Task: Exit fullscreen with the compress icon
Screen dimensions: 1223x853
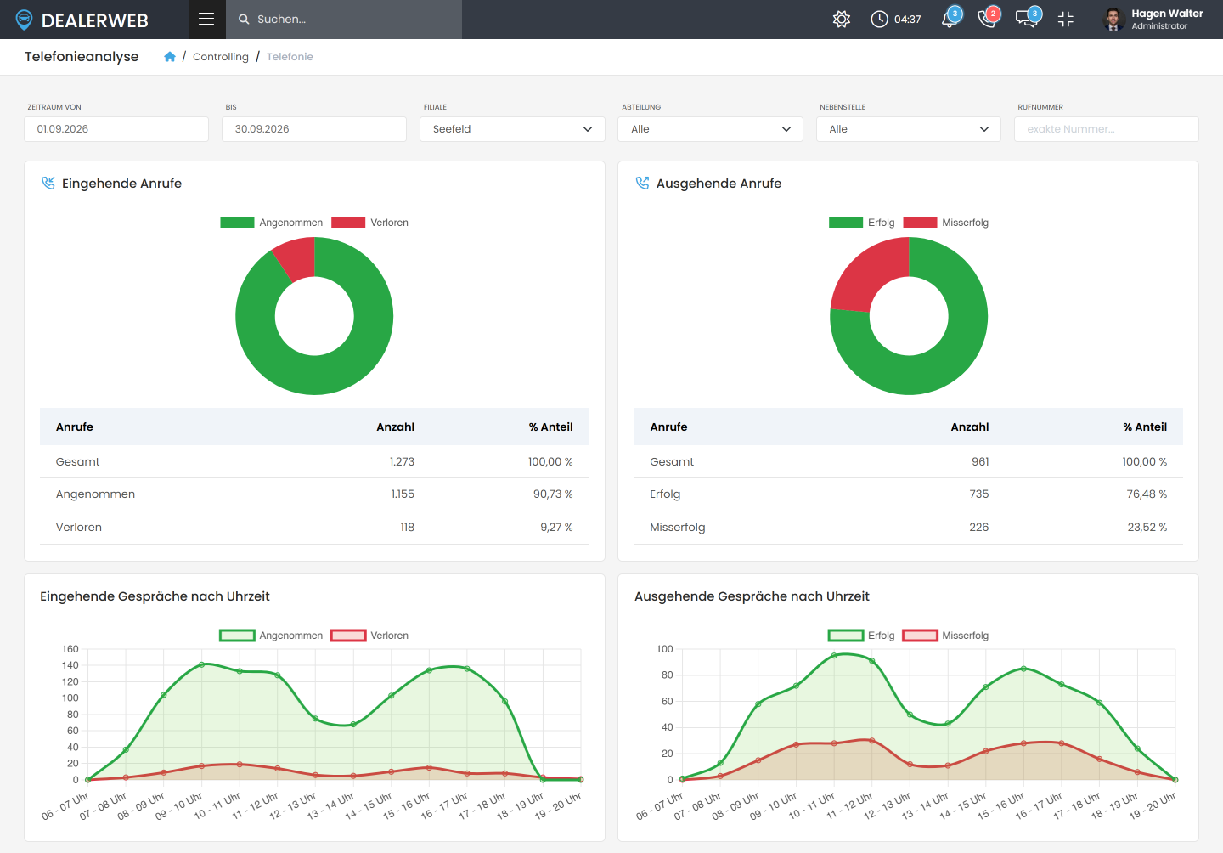Action: click(1066, 19)
